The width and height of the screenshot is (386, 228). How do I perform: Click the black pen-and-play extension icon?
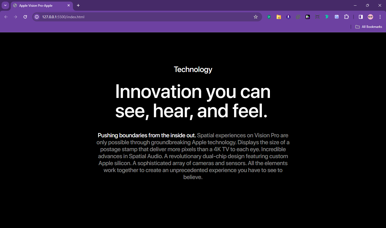coord(308,17)
